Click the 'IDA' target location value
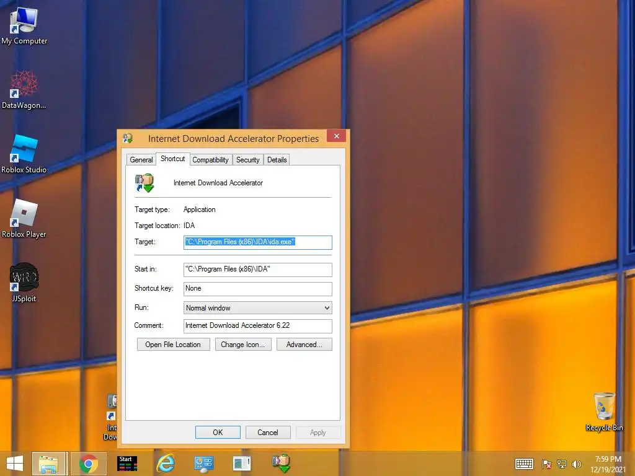Viewport: 635px width, 476px height. point(189,226)
